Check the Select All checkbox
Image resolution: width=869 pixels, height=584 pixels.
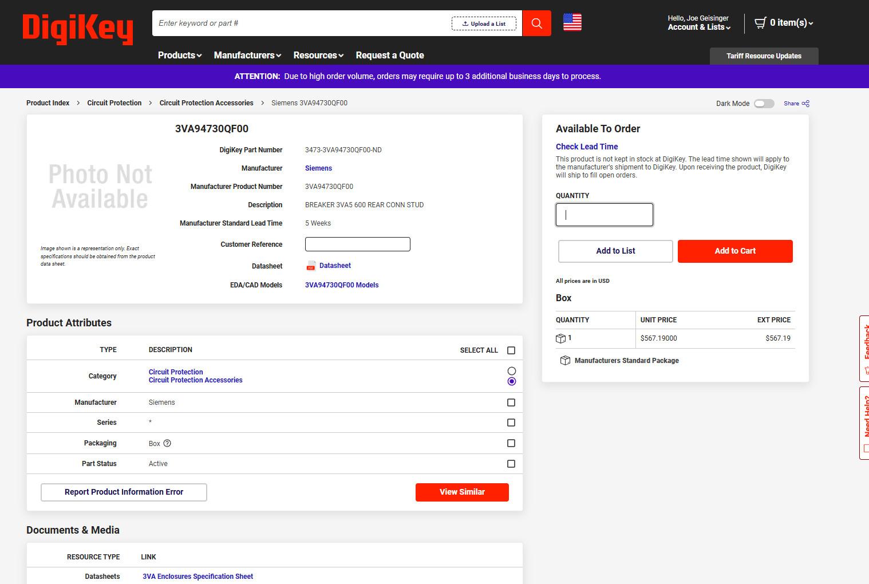tap(511, 350)
